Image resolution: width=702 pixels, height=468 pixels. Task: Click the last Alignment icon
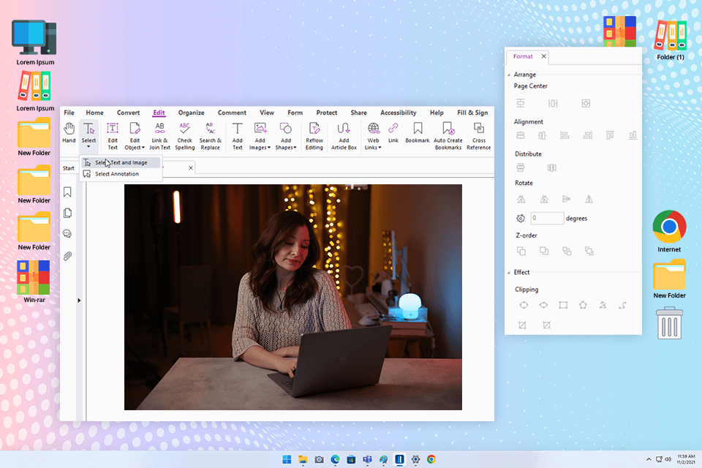click(x=633, y=135)
